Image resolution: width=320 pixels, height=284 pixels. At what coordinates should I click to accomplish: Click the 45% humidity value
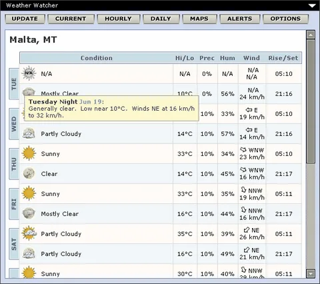227,174
